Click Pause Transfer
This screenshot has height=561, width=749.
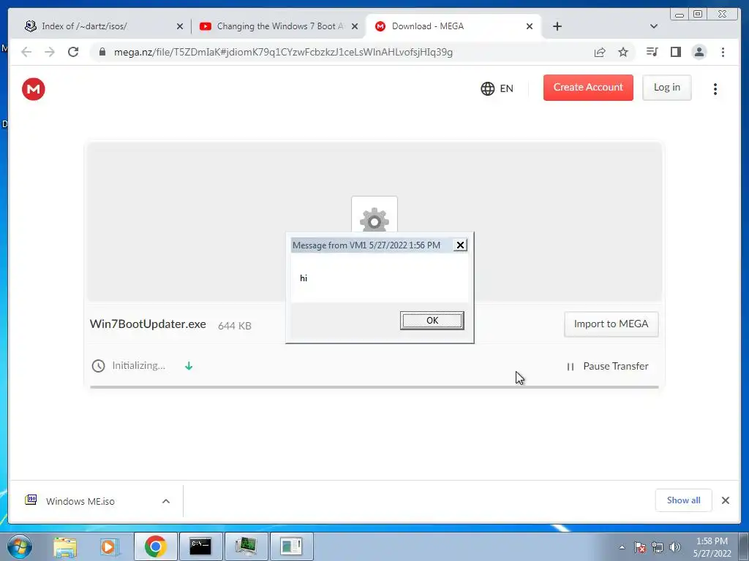click(608, 367)
